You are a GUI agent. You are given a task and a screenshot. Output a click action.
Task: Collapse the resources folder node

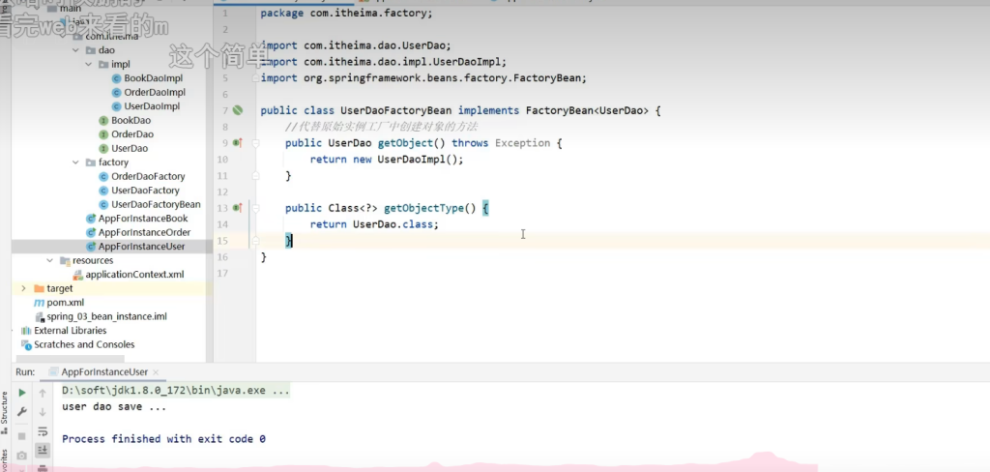(50, 260)
